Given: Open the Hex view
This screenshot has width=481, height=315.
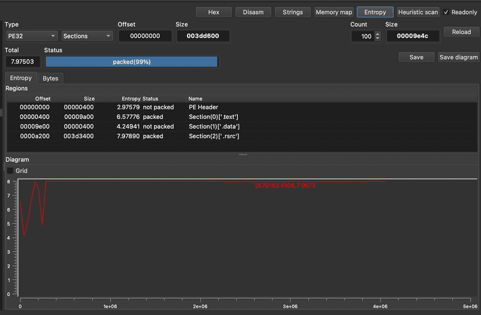Looking at the screenshot, I should [x=213, y=12].
